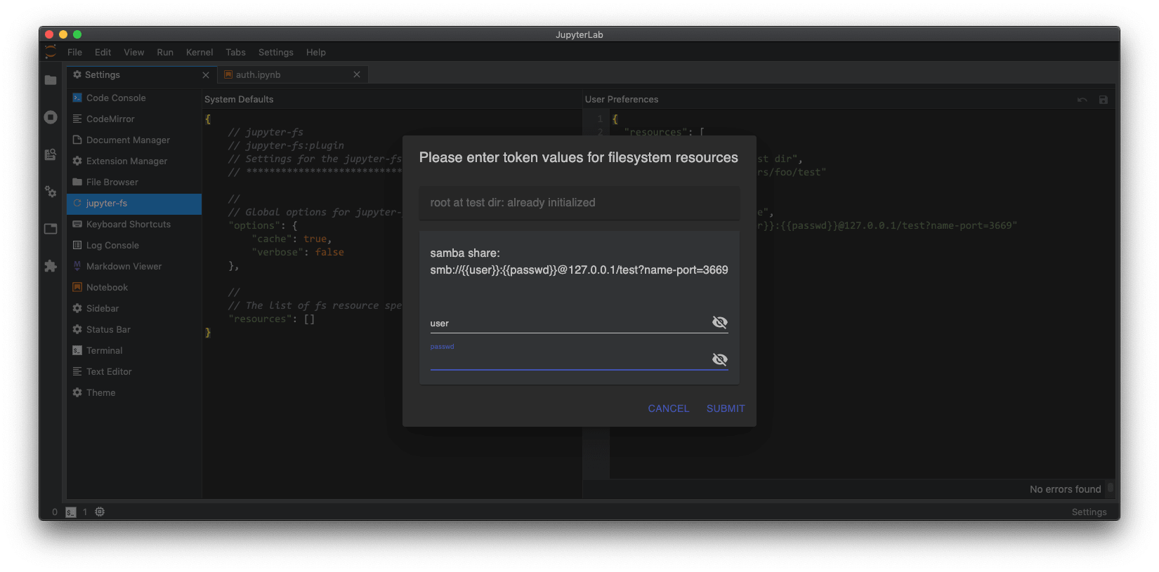Click the Keyboard Shortcuts keyboard icon

(77, 224)
